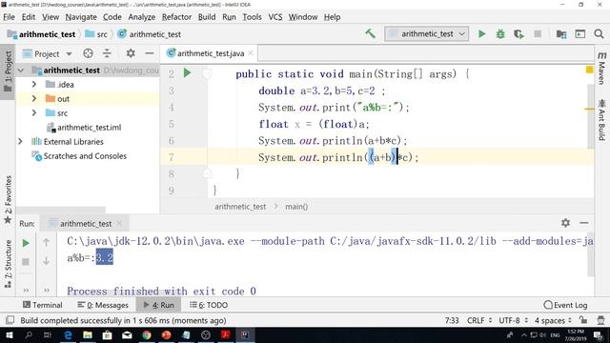Screen dimensions: 610x343
Task: Open Windows Start menu
Action: tap(9, 334)
